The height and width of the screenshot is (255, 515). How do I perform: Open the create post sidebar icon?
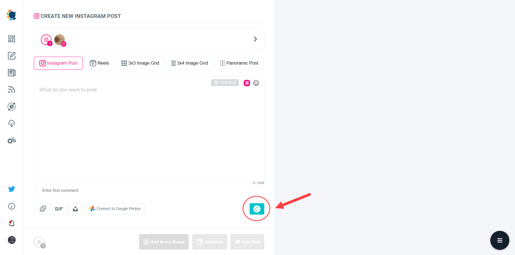point(11,56)
